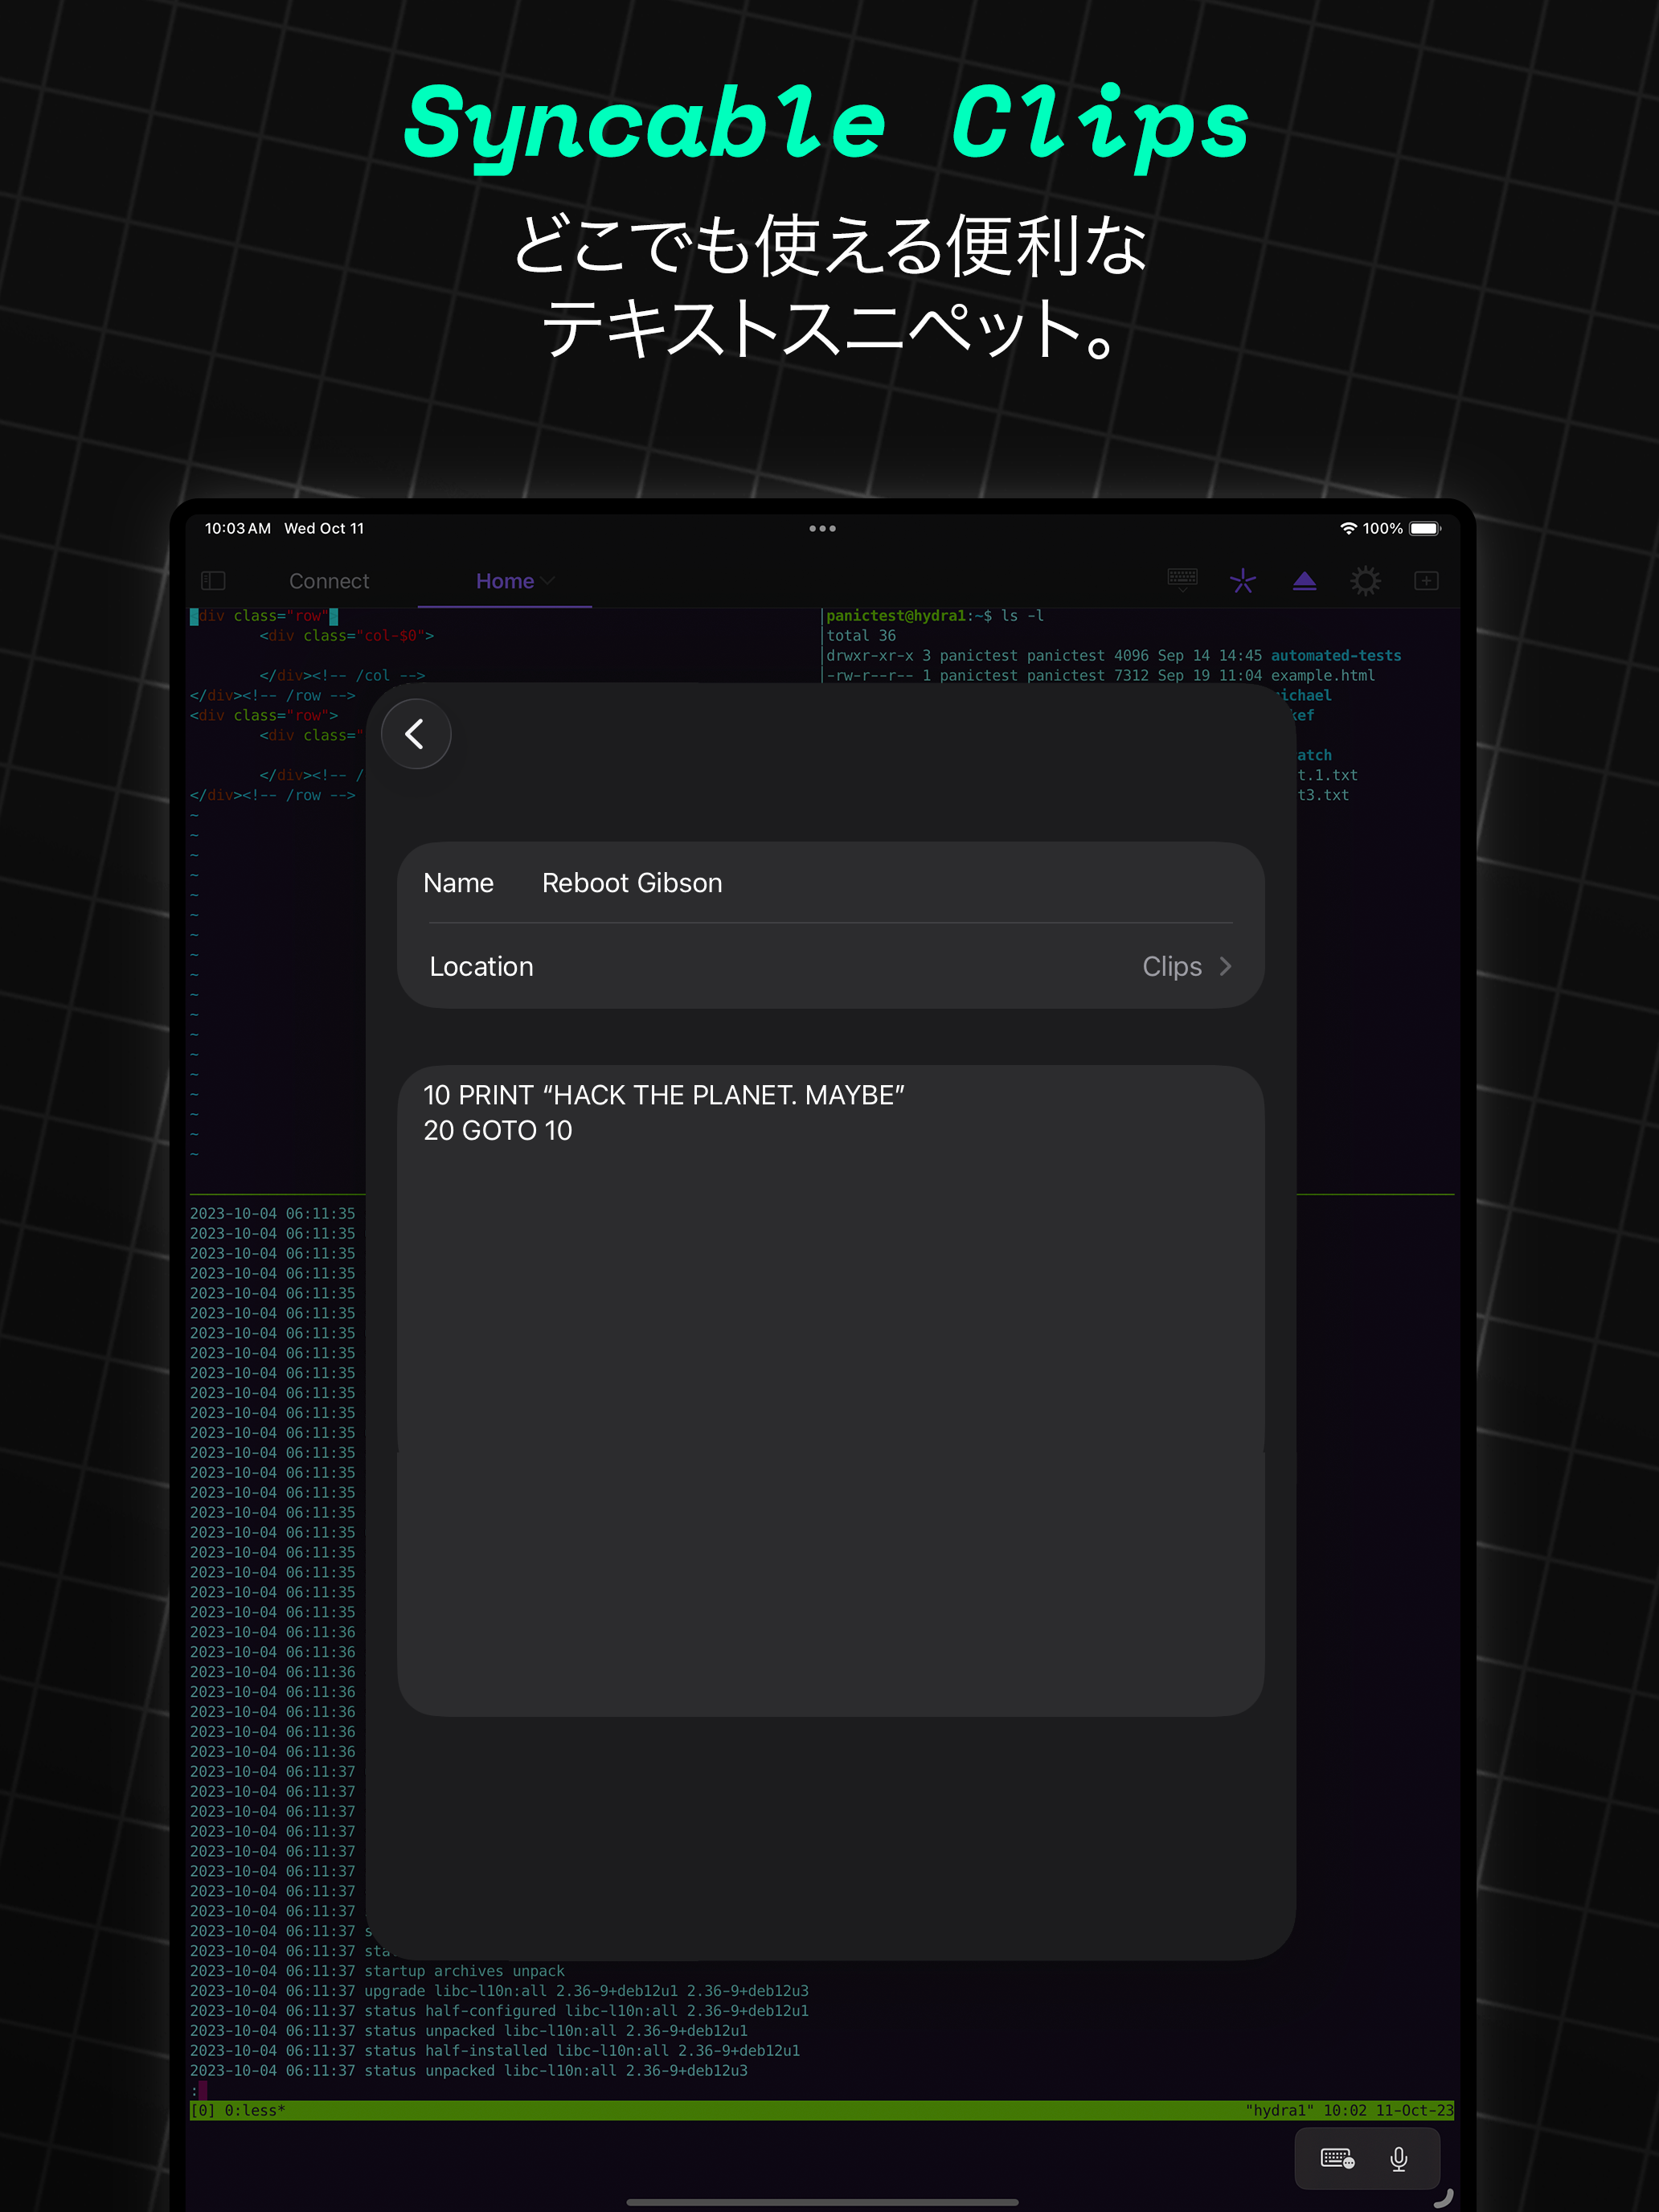Screen dimensions: 1659x2212
Task: Tap the HACK THE PLANET snippet text
Action: (x=664, y=1093)
